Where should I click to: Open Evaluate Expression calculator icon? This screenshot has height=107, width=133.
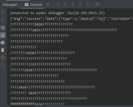point(97,4)
